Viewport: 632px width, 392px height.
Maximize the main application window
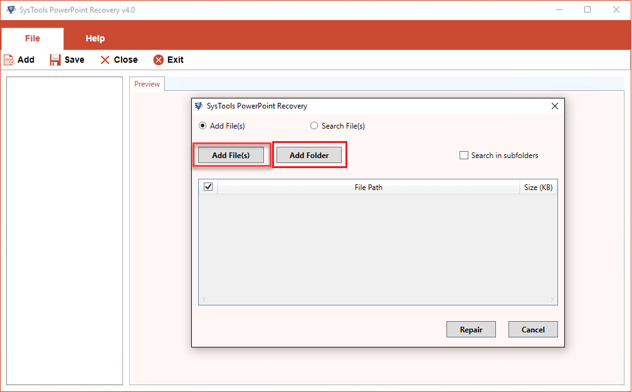tap(587, 9)
